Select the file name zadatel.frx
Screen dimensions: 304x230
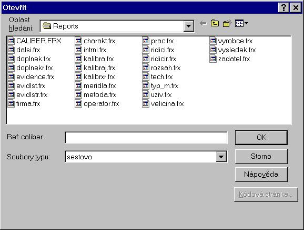click(x=234, y=59)
